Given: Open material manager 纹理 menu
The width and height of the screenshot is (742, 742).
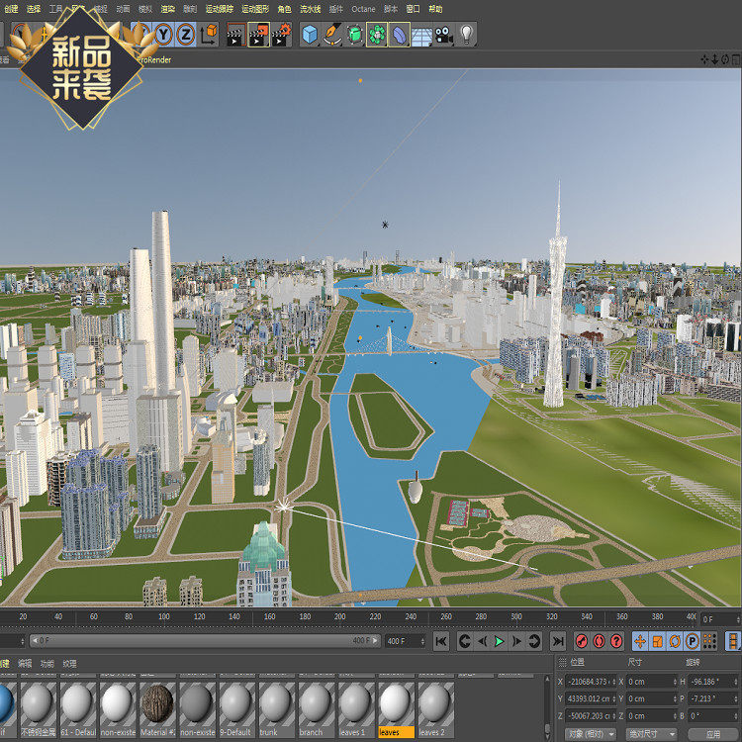Looking at the screenshot, I should (69, 664).
